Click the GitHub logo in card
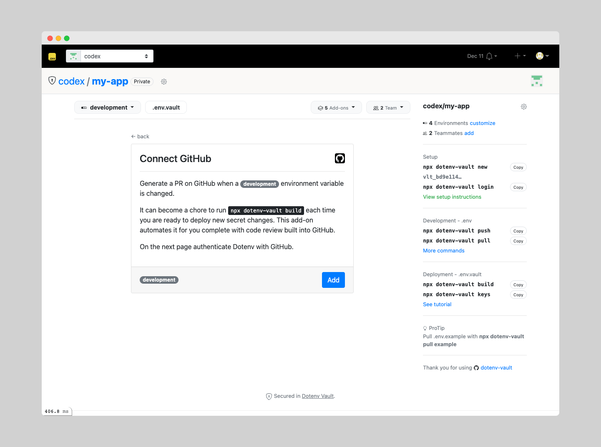 click(340, 158)
